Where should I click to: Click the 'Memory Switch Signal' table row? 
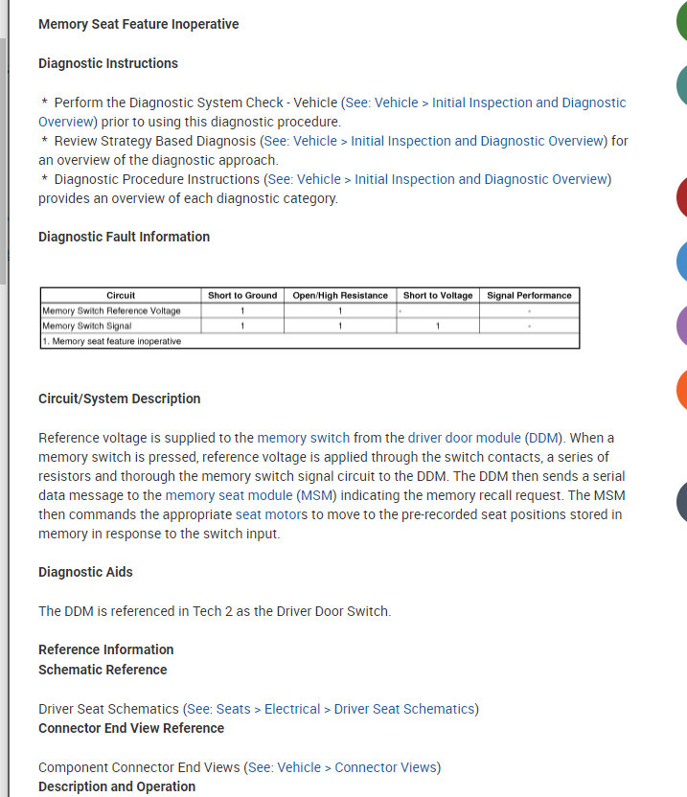[x=87, y=326]
